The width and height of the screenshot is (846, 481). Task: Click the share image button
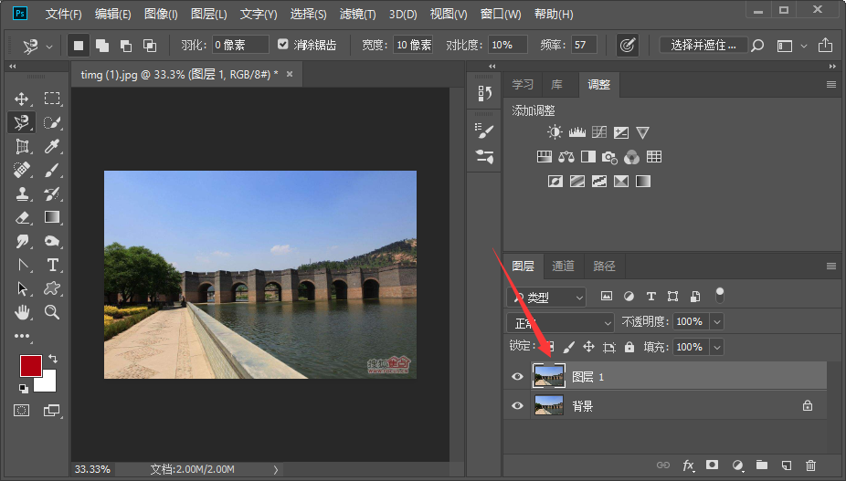coord(825,46)
